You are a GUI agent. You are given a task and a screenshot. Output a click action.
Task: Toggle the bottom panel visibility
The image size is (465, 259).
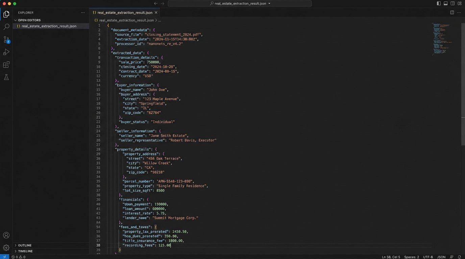pyautogui.click(x=446, y=3)
